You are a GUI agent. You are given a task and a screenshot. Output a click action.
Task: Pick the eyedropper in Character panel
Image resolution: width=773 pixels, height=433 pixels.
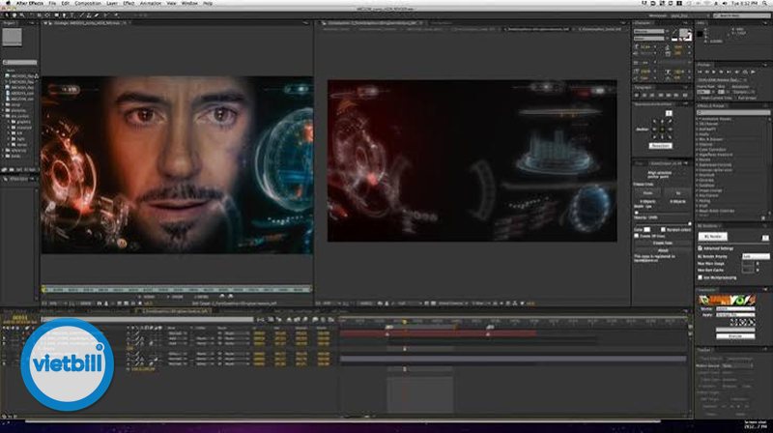674,33
